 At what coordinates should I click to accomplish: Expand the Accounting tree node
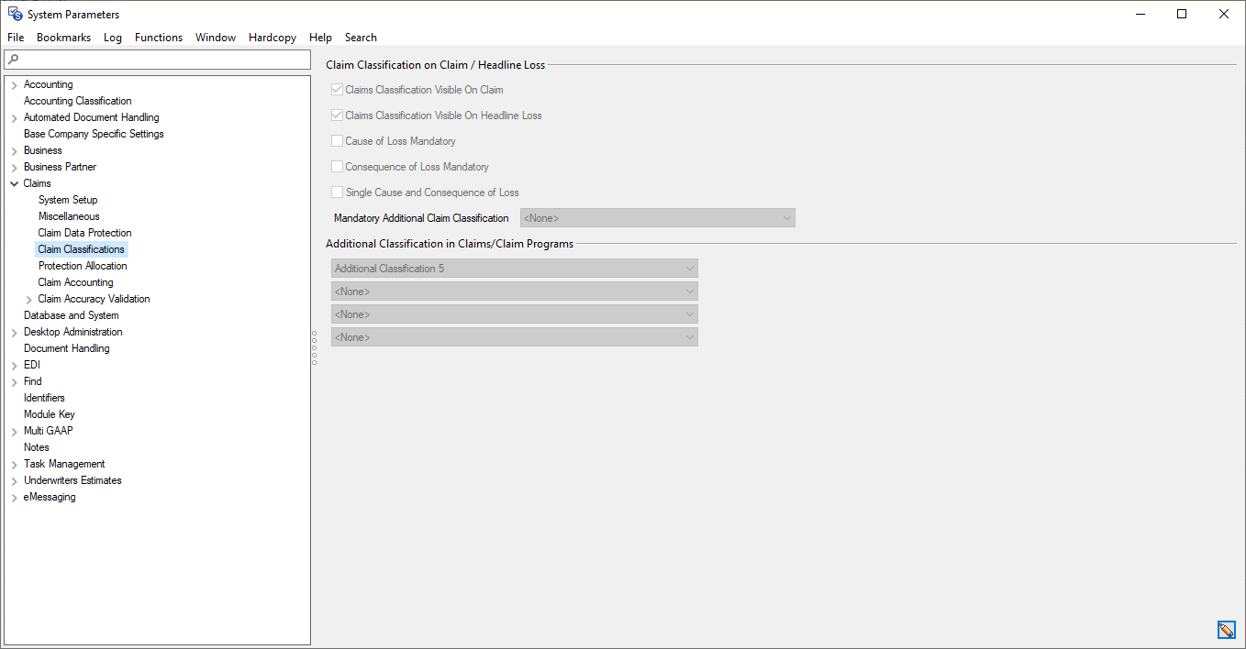(14, 84)
